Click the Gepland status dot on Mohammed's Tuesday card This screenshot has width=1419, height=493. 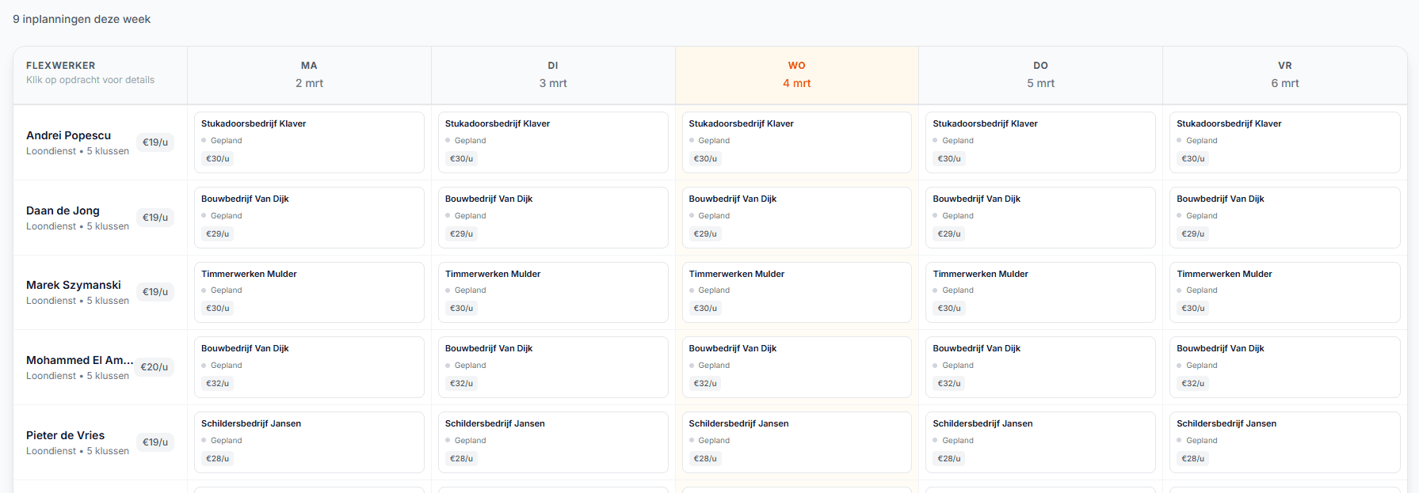(448, 366)
